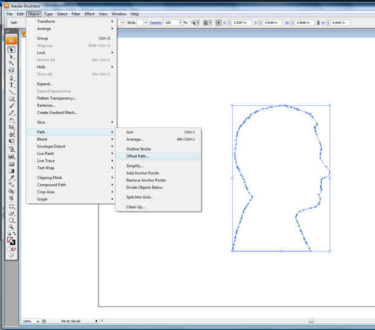
Task: Select the Line Segment tool
Action: click(11, 92)
